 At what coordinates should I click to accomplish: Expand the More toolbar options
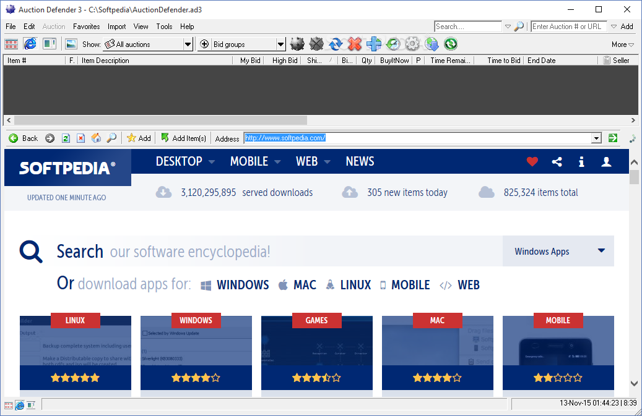click(623, 45)
